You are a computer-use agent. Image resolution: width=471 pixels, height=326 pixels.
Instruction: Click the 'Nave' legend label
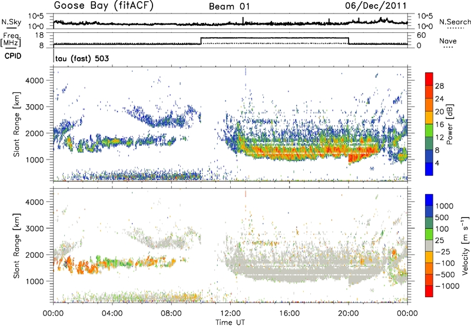click(x=448, y=41)
